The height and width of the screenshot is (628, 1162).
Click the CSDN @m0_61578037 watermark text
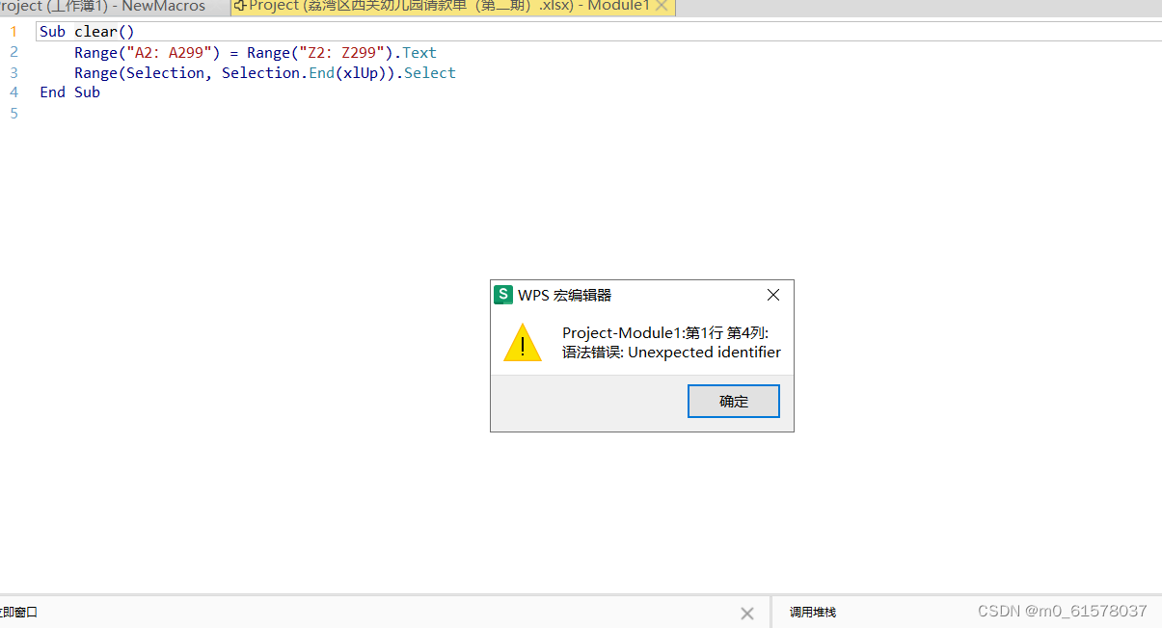(x=1062, y=611)
